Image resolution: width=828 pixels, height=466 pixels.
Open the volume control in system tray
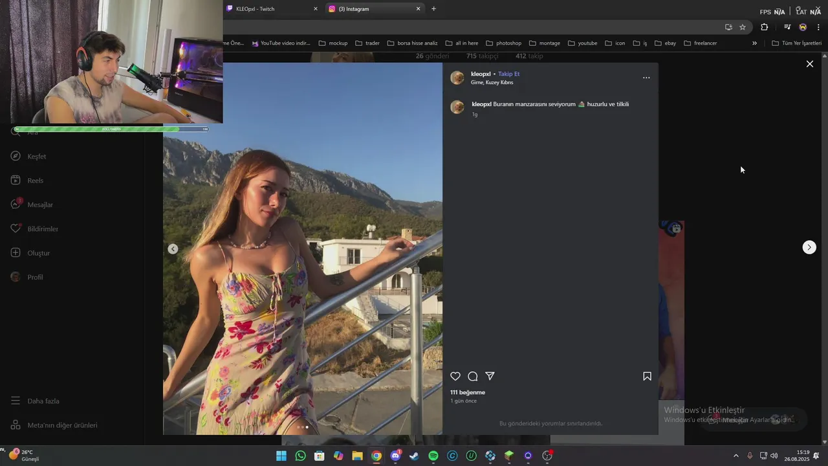click(774, 456)
